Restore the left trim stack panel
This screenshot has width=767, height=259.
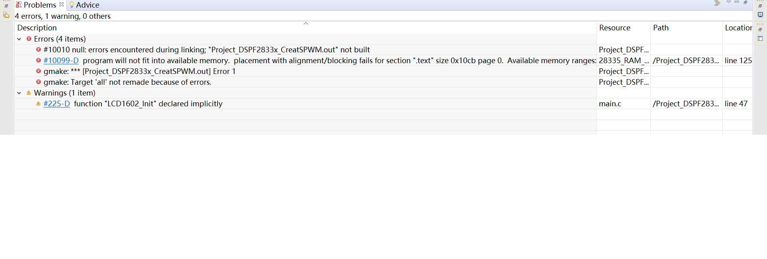pyautogui.click(x=6, y=6)
